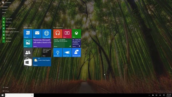
Task: Launch Notepad from most used list
Action: tap(6, 35)
